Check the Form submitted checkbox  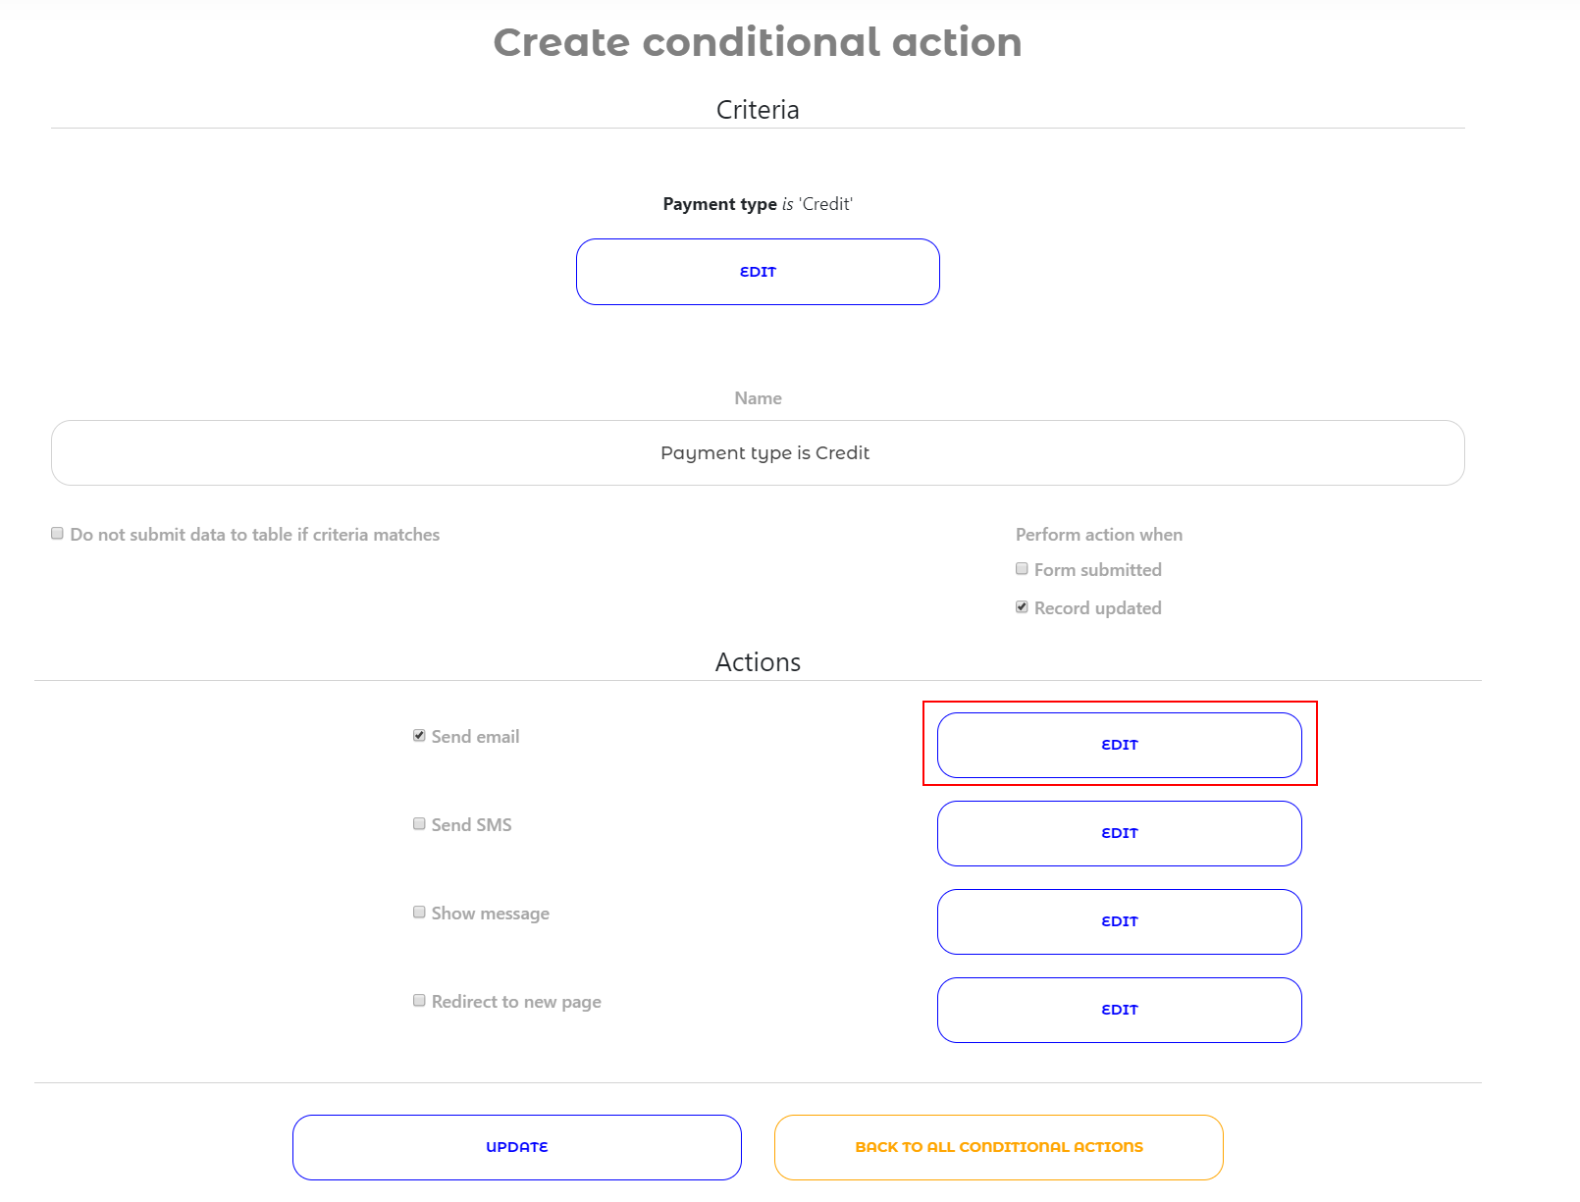point(1022,569)
